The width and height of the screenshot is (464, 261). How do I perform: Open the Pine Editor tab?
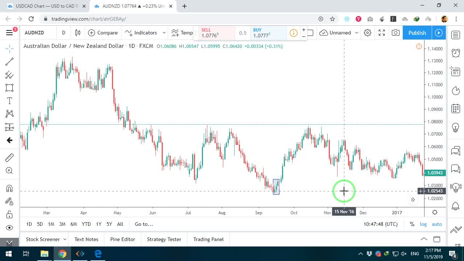pos(123,239)
